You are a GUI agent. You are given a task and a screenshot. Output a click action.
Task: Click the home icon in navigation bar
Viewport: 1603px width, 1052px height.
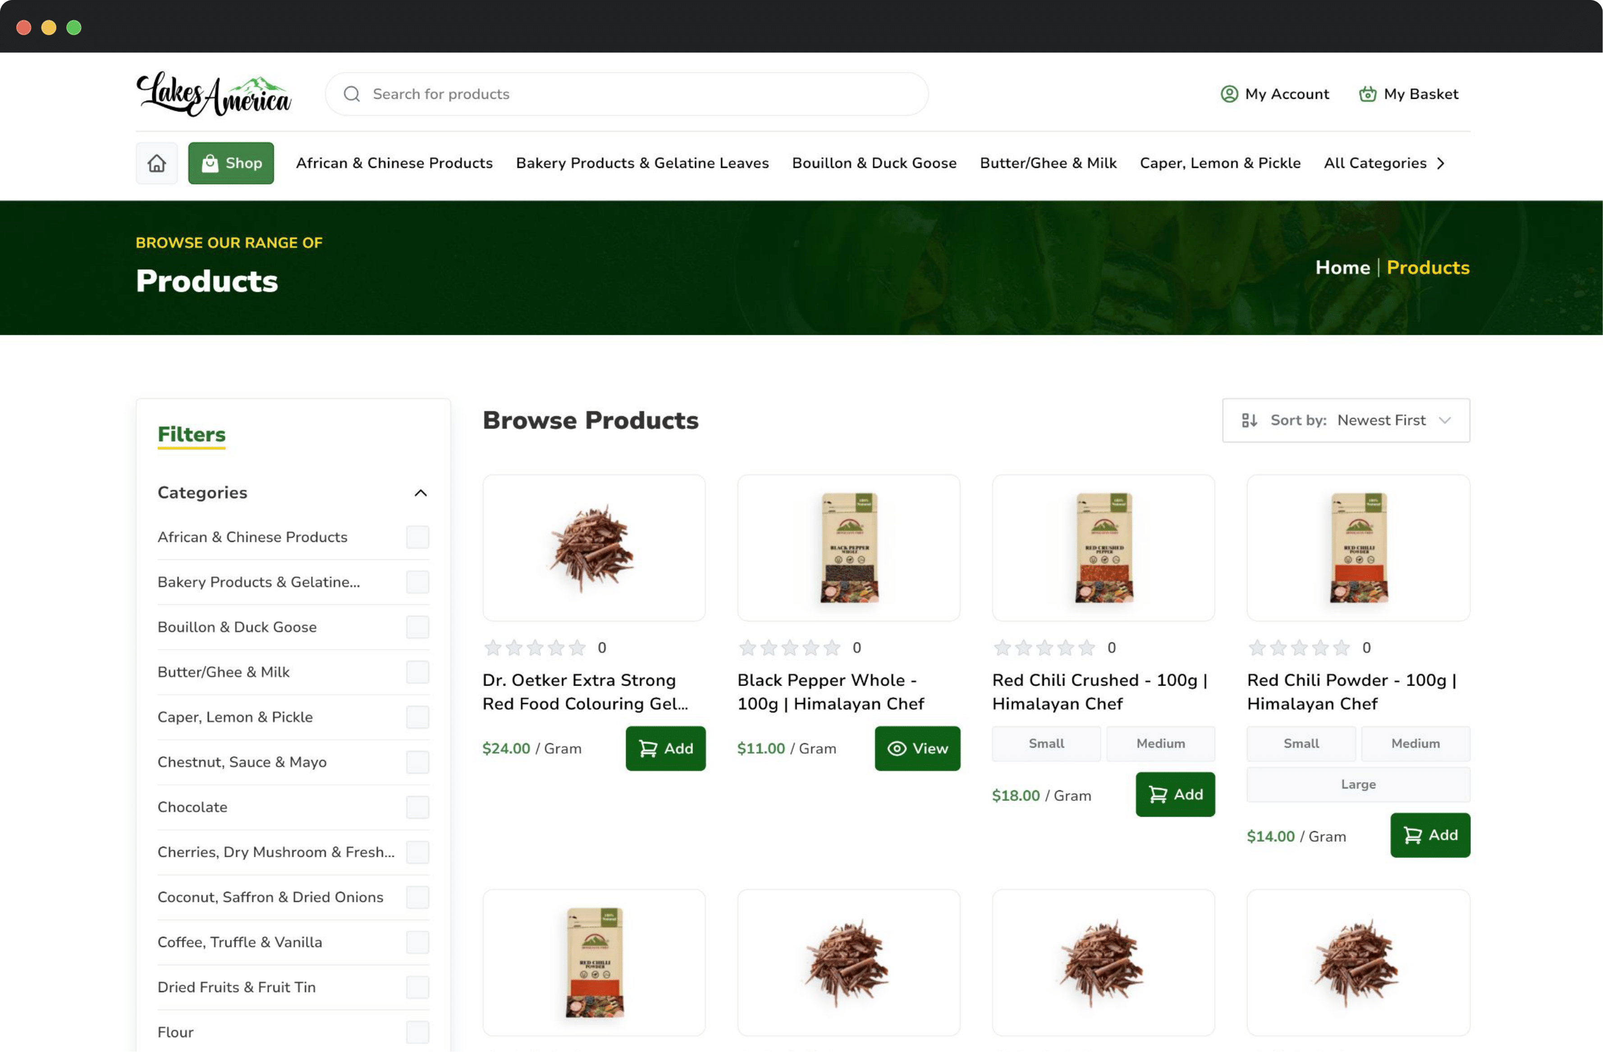(x=156, y=163)
